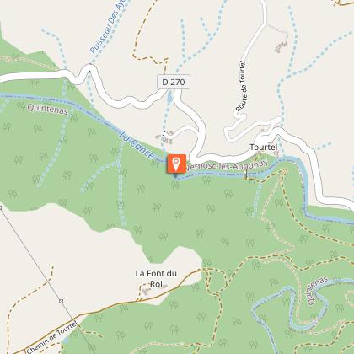Click the small building off Route de Tourtel
The image size is (354, 354).
coord(282,46)
